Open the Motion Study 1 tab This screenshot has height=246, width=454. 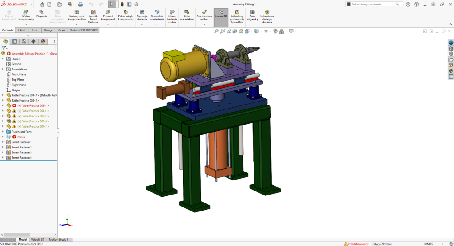(x=58, y=240)
